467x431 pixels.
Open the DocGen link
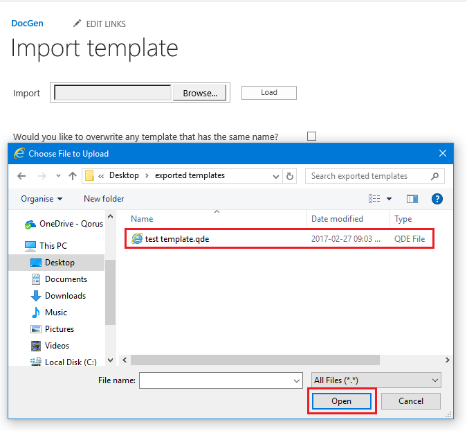pyautogui.click(x=27, y=23)
